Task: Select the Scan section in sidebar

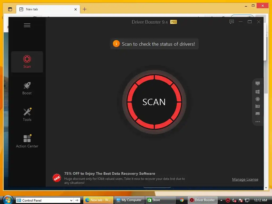Action: (x=27, y=62)
